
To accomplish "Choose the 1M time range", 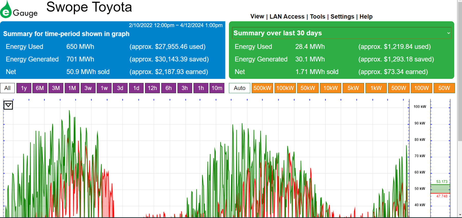I will (72, 88).
